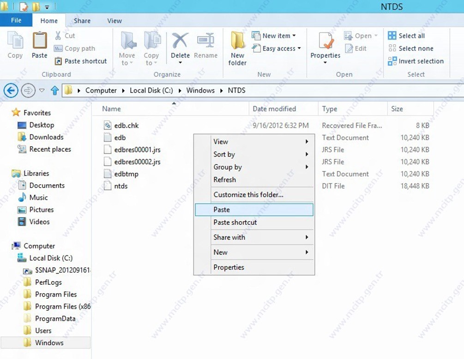
Task: Open New submenu in context menu
Action: (x=254, y=253)
